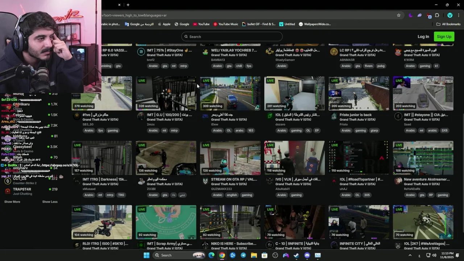Open TRAPST4R channel in sidebar

pyautogui.click(x=31, y=191)
